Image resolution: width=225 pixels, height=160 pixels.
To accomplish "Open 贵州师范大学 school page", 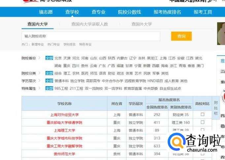I will (x=64, y=154).
